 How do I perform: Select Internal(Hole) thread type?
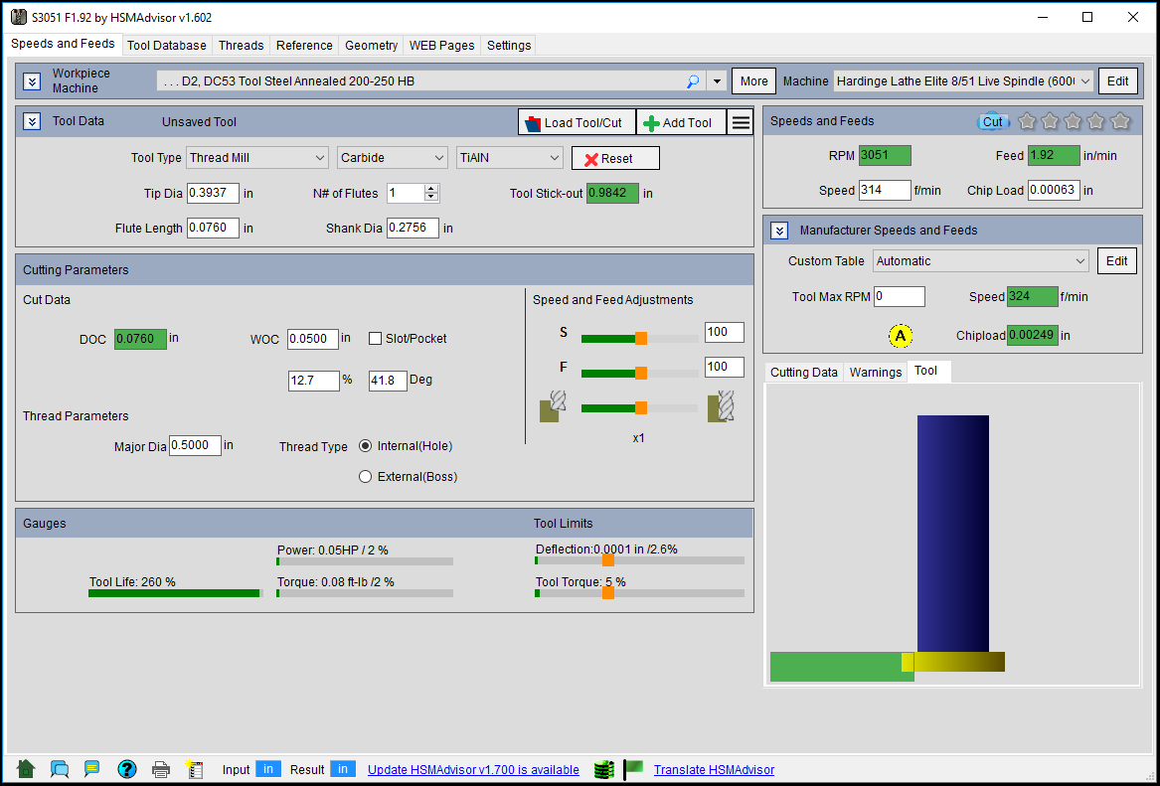coord(366,446)
